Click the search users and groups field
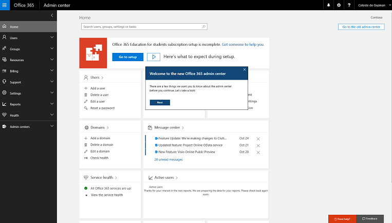 141,26
